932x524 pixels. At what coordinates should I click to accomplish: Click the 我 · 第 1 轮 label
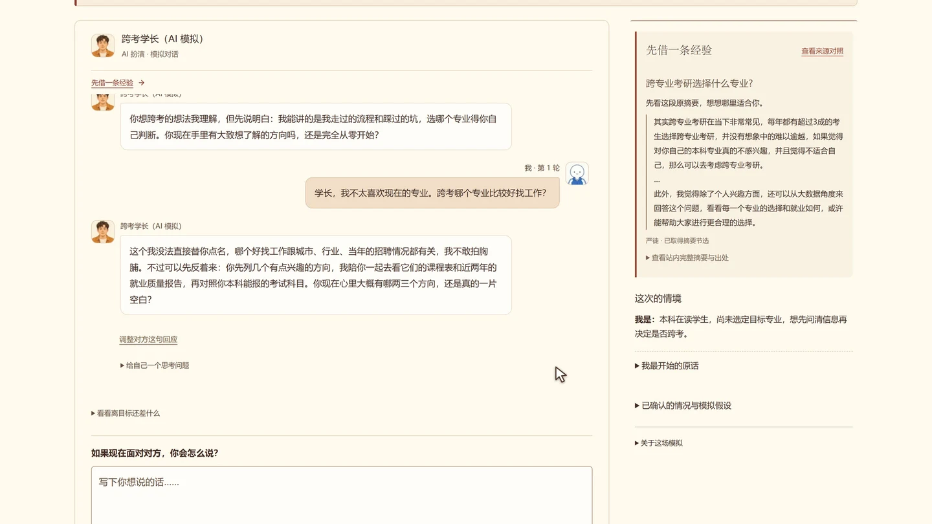[542, 168]
